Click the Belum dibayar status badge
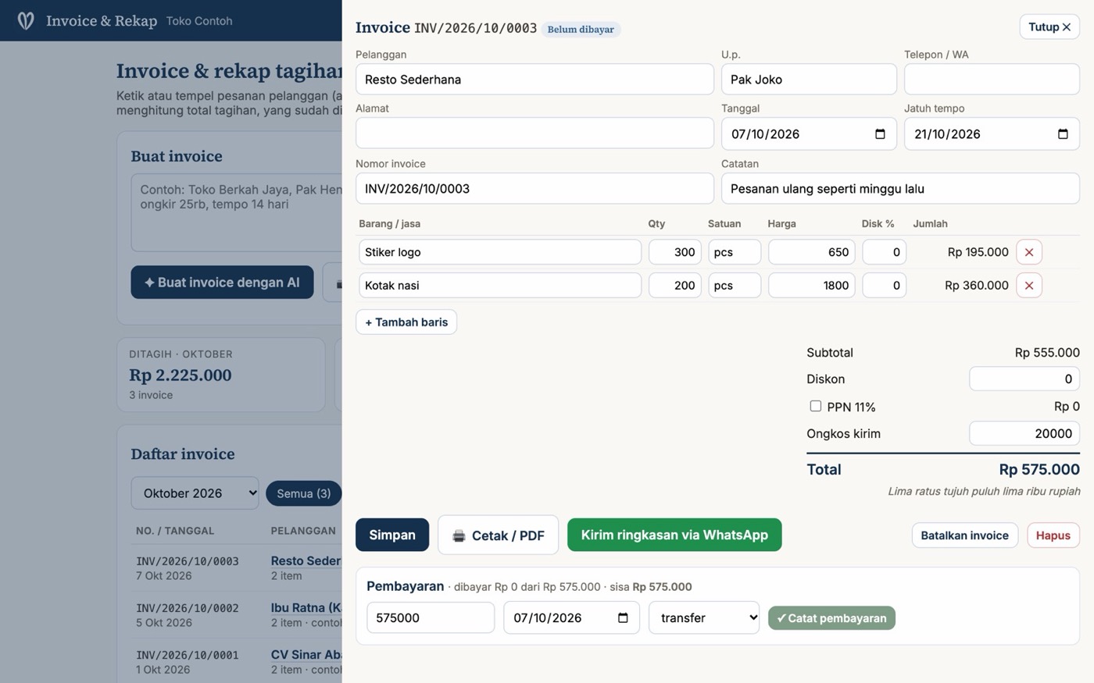Screen dimensions: 1094x683 (x=581, y=29)
